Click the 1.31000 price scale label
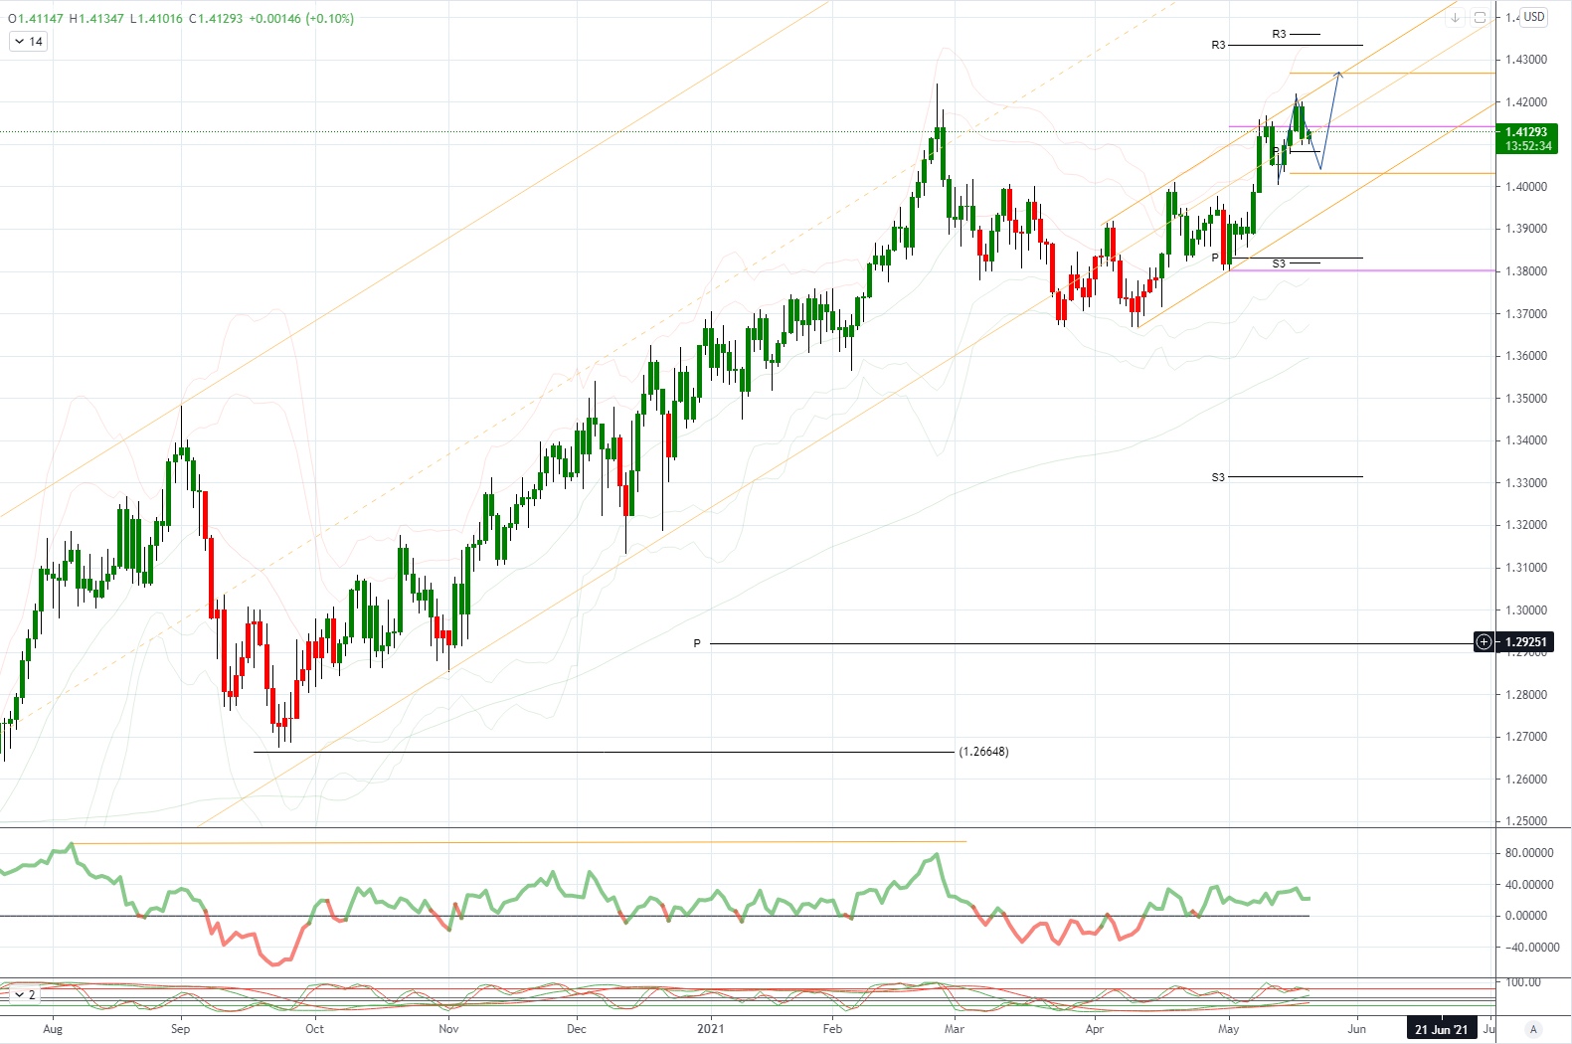The height and width of the screenshot is (1044, 1572). pyautogui.click(x=1526, y=568)
